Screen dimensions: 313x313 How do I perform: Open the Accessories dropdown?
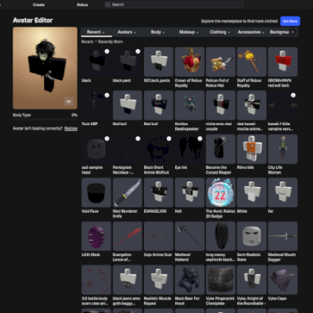[x=251, y=32]
